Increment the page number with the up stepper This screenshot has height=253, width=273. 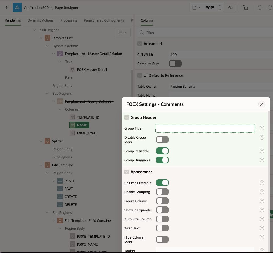coord(220,6)
